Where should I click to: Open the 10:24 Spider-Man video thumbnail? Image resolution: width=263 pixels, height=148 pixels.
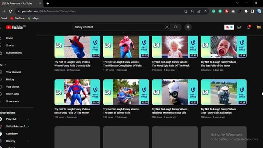[77, 92]
